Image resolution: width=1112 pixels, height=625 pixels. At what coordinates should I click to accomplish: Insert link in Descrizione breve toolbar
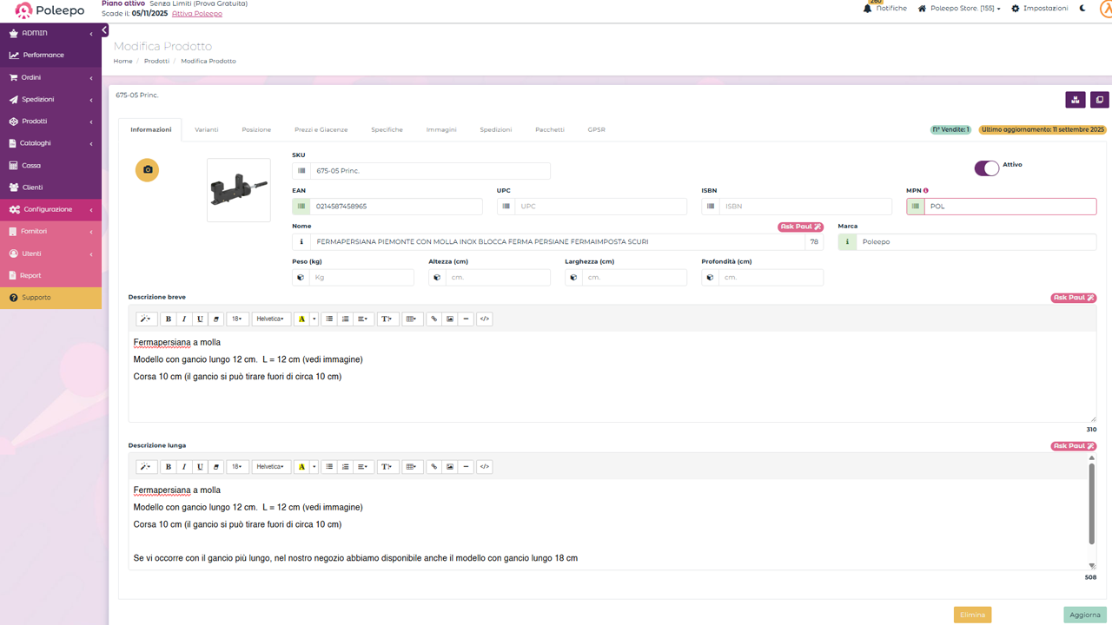[x=434, y=319]
